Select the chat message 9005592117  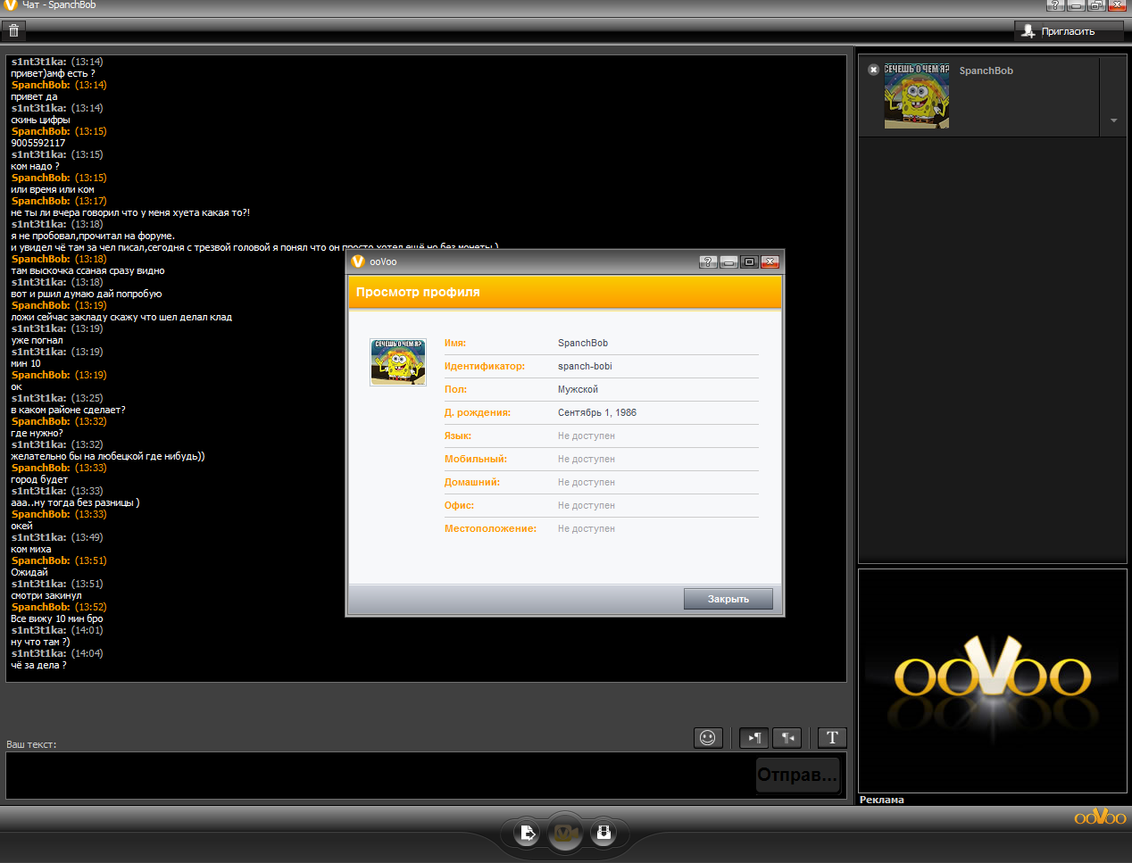tap(38, 143)
